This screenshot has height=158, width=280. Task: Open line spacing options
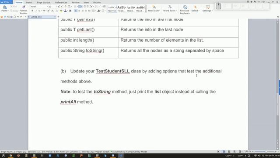click(x=94, y=11)
